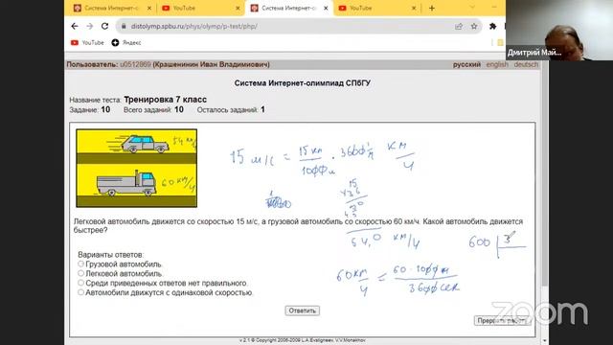
Task: Click the share page icon in address bar
Action: tap(458, 26)
